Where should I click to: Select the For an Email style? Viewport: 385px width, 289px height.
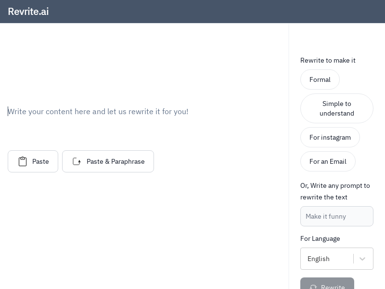pos(328,161)
